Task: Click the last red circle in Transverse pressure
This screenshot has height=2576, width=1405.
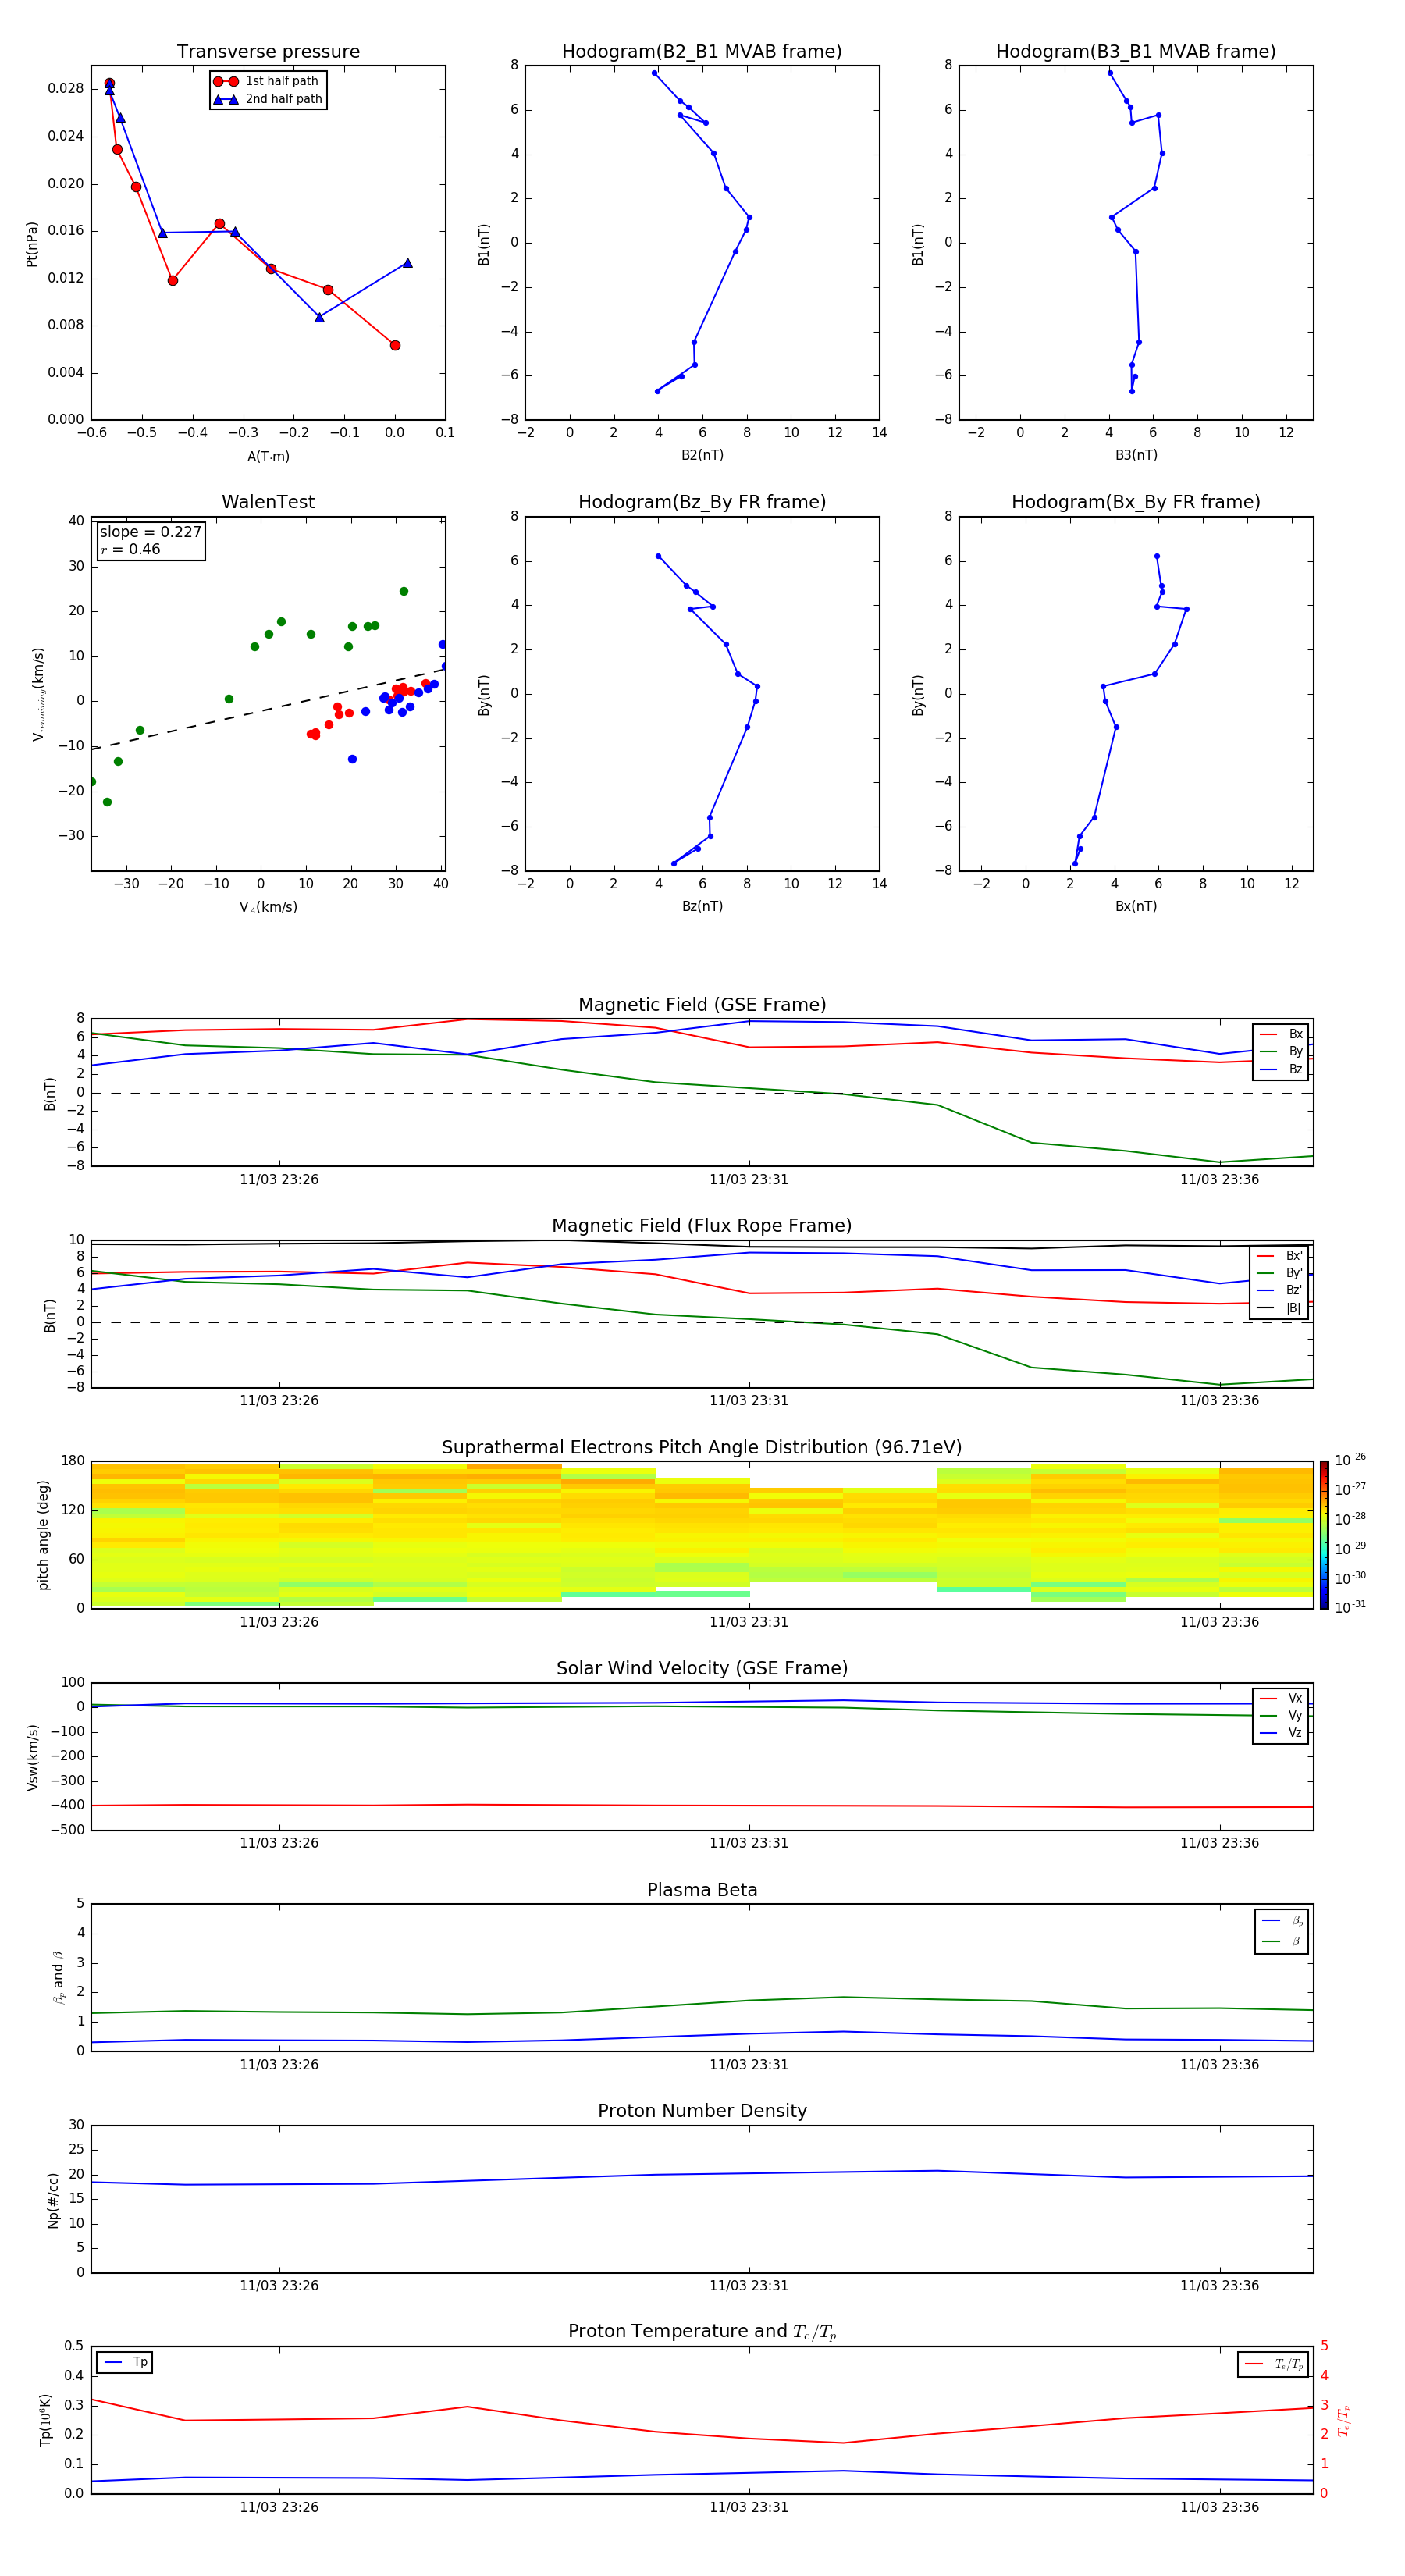Action: [x=395, y=345]
